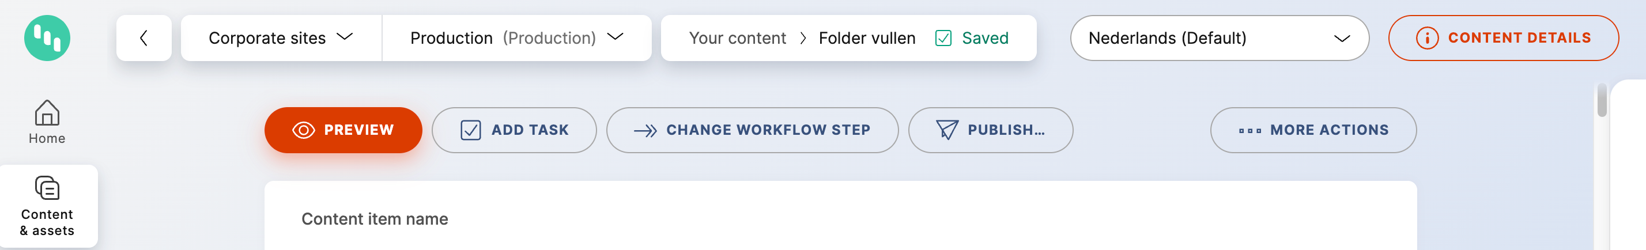Click the Saved status checkmark
The height and width of the screenshot is (250, 1646).
tap(943, 39)
